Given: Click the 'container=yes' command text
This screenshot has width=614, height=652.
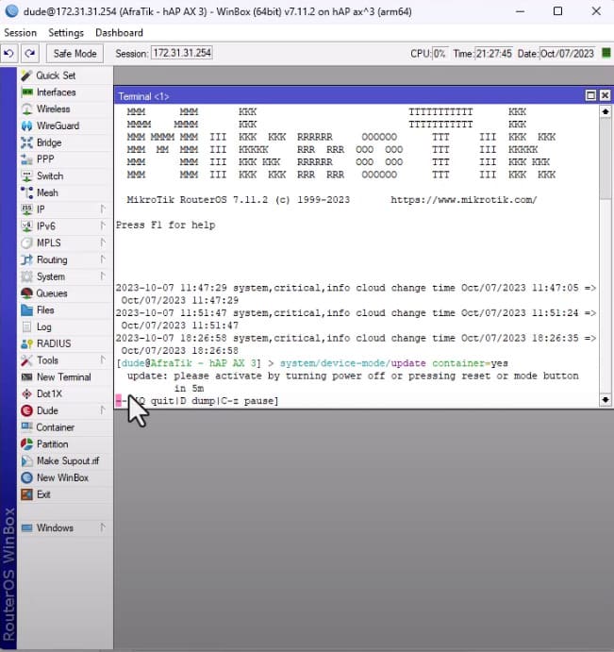Looking at the screenshot, I should (x=470, y=363).
